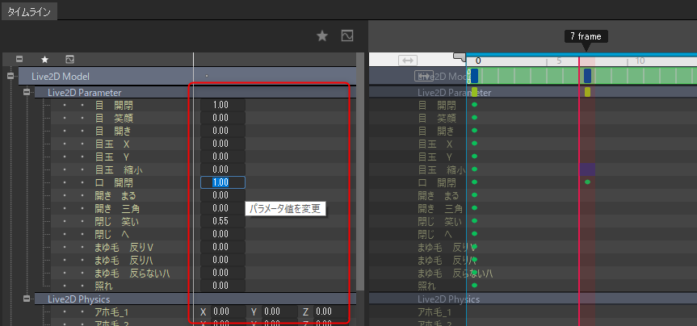This screenshot has width=697, height=326.
Task: Collapse the Live2D Model tree node
Action: tap(10, 77)
